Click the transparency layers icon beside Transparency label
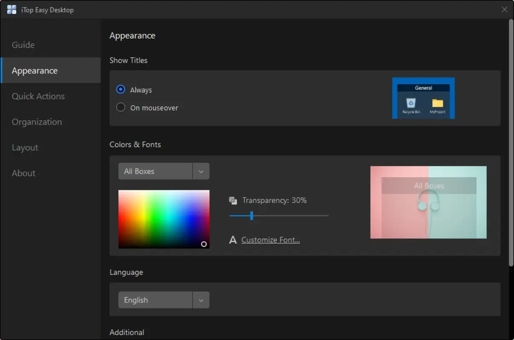 233,200
